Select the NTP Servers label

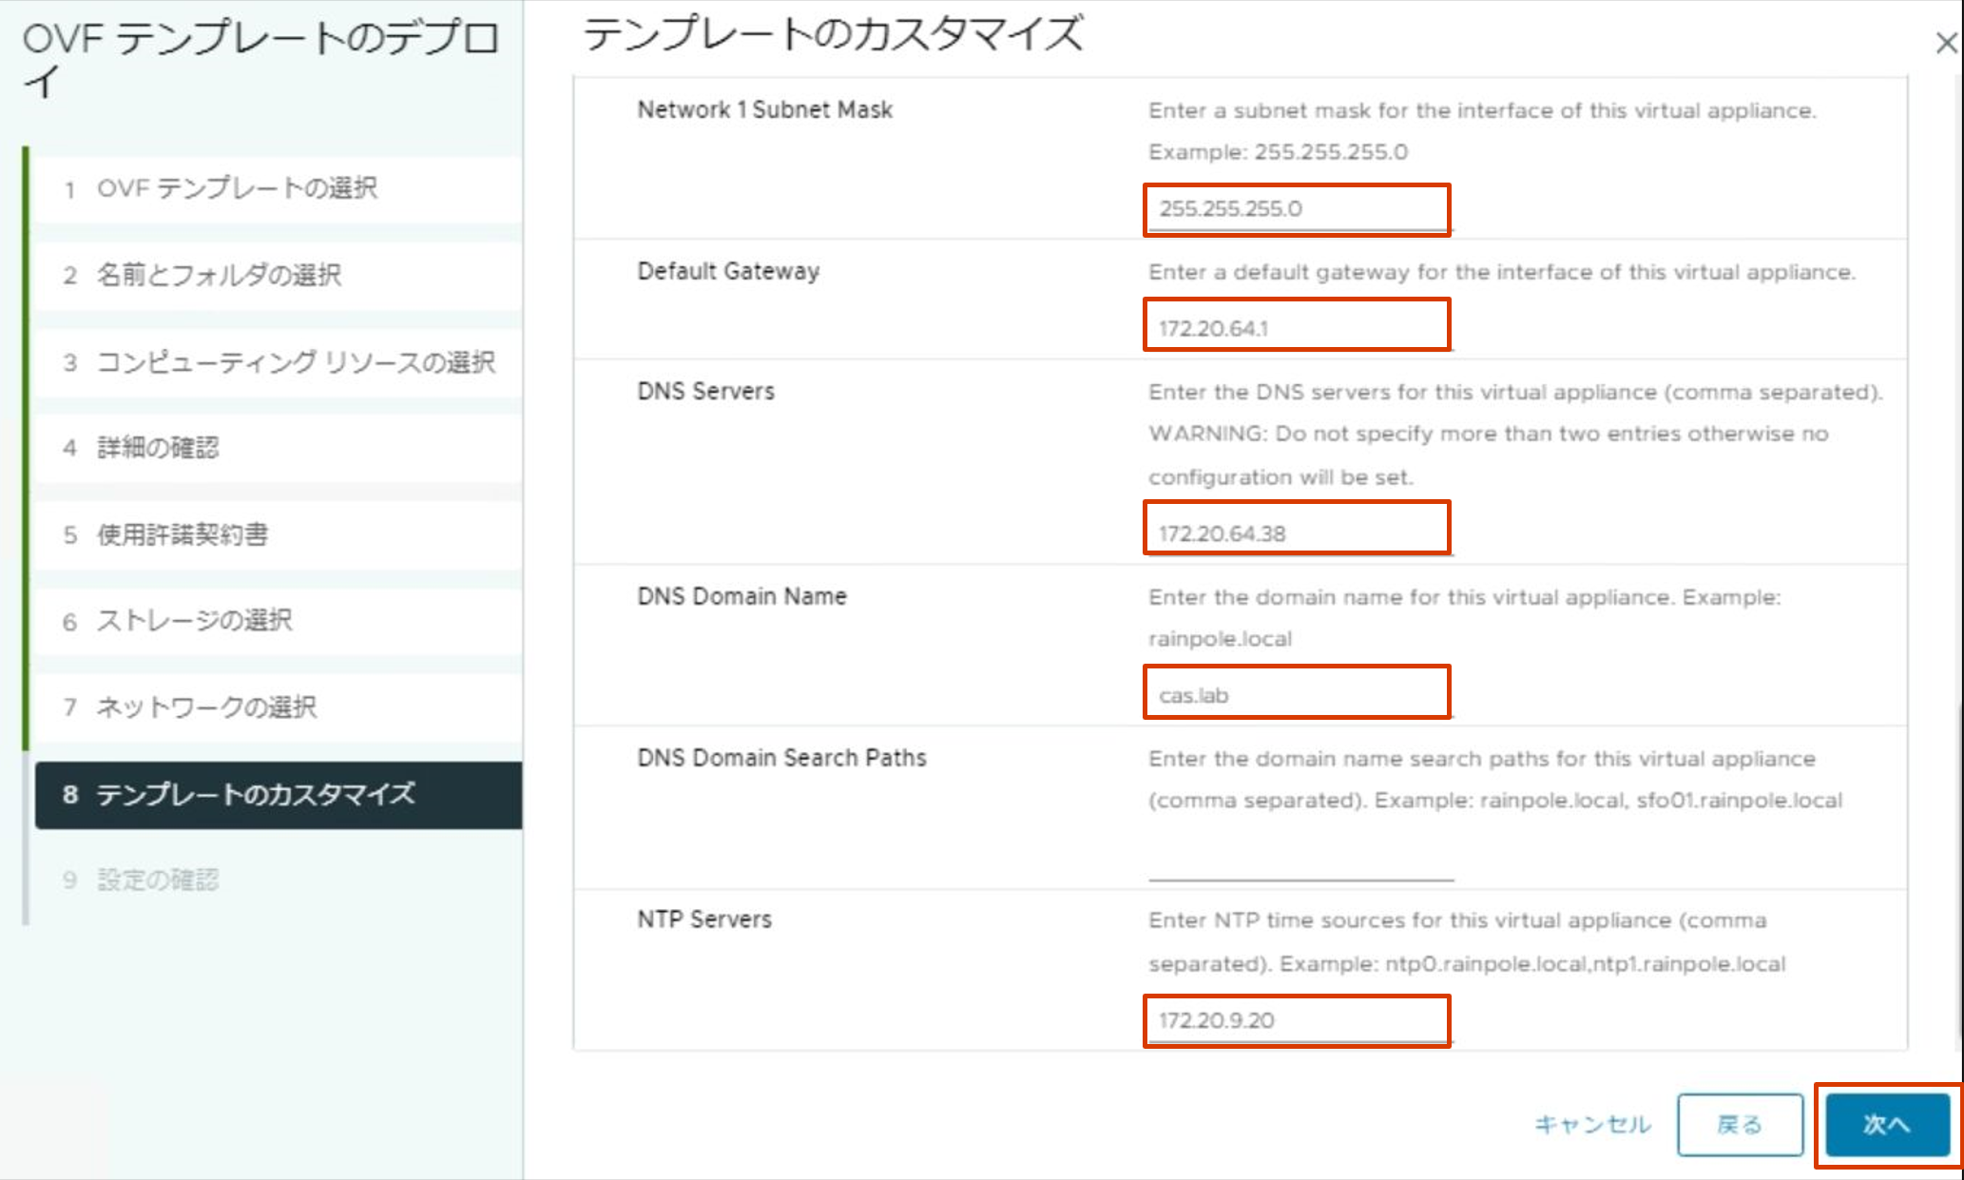[704, 920]
